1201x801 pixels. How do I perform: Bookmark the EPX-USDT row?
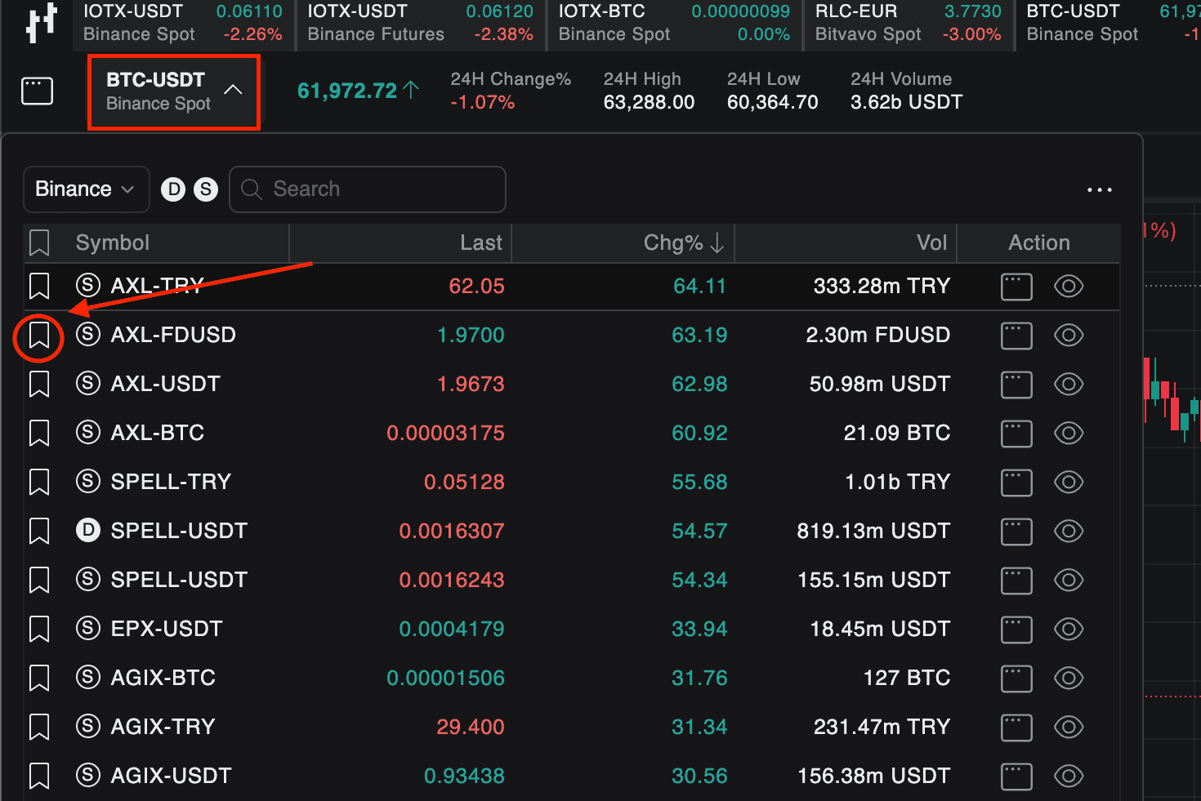point(39,630)
